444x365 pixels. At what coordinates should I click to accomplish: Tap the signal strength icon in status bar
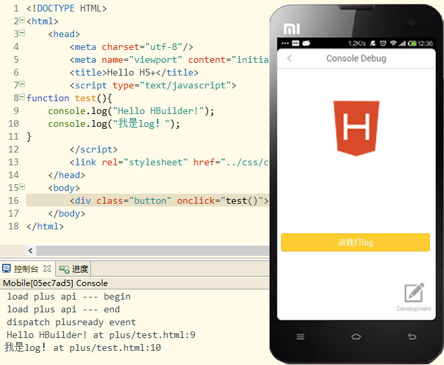point(402,43)
